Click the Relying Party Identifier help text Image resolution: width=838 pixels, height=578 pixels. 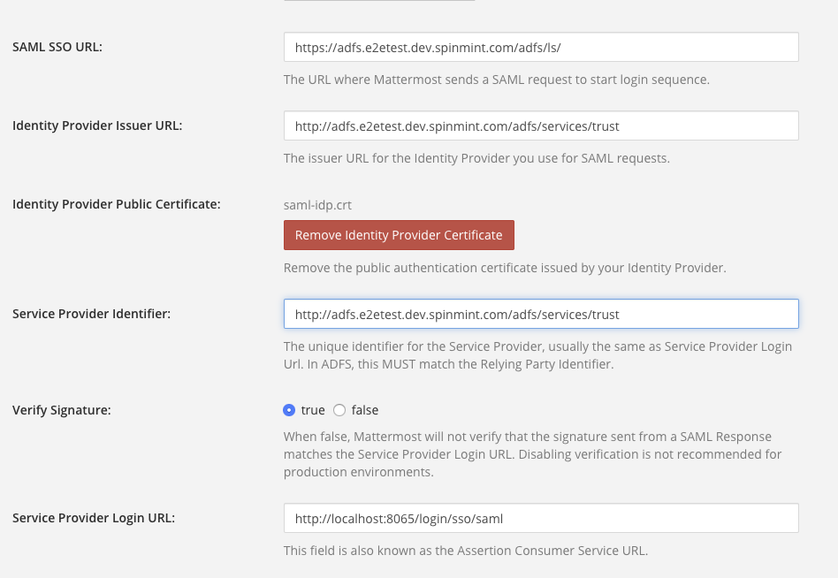click(537, 355)
